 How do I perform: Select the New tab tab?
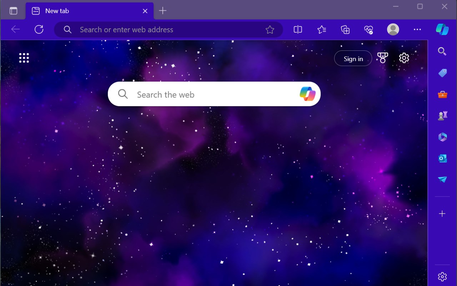point(89,11)
